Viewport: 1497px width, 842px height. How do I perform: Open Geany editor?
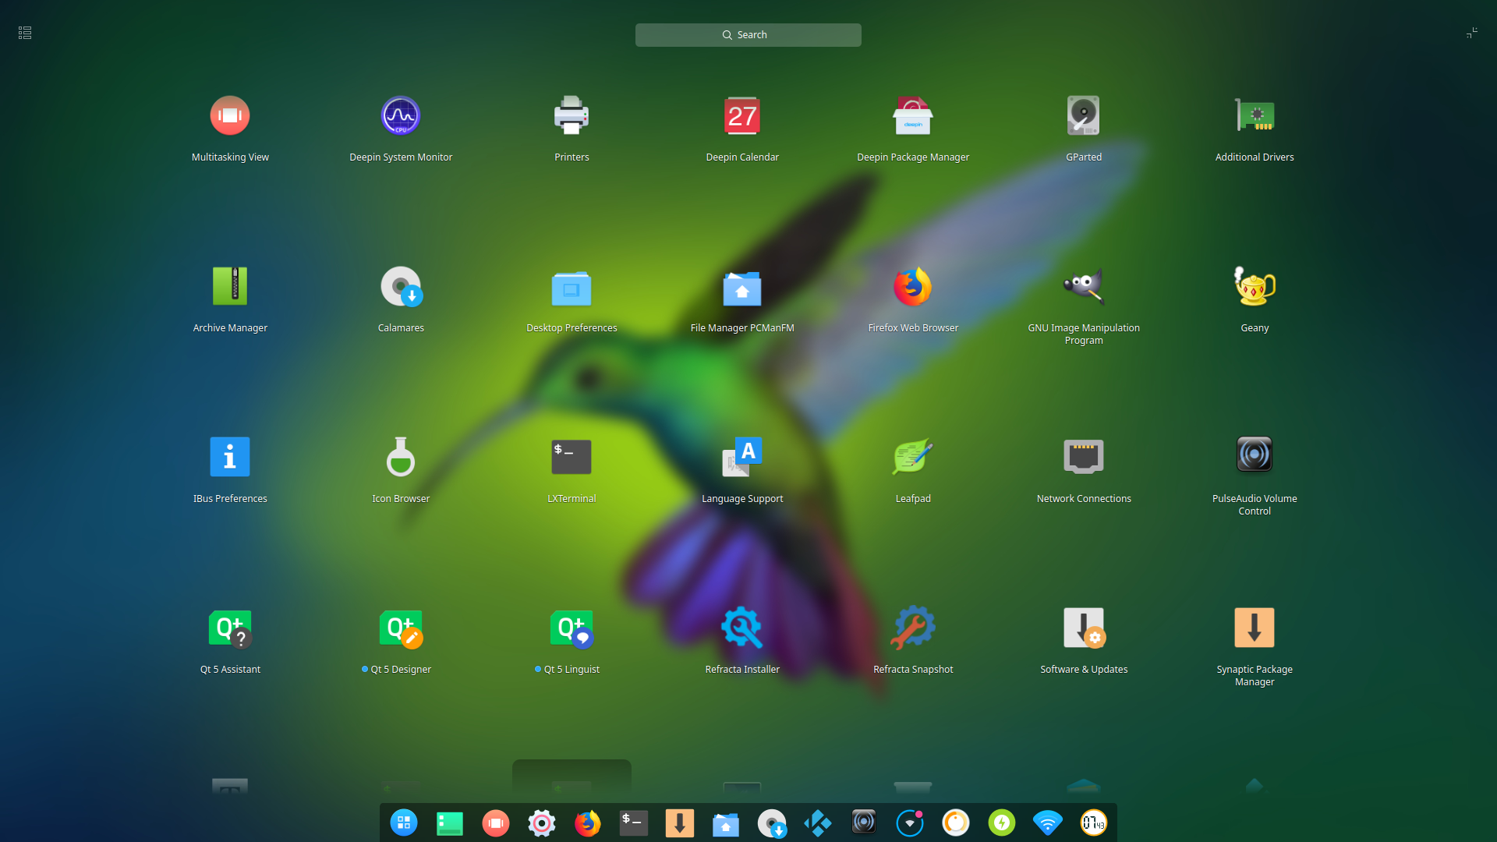[x=1255, y=286]
